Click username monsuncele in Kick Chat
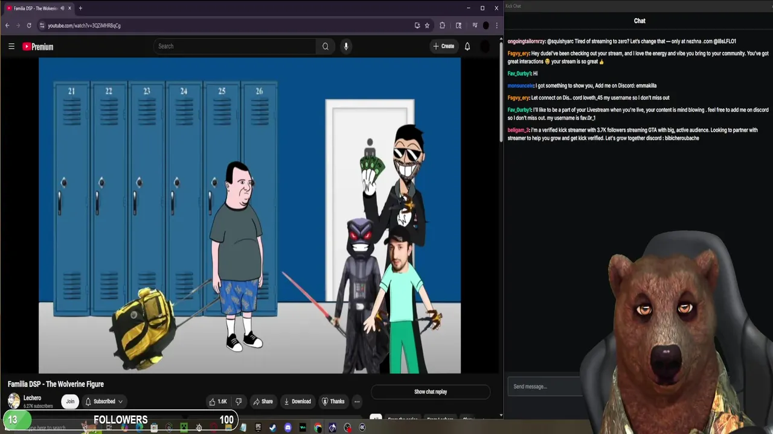Screen dimensions: 773x434 pyautogui.click(x=521, y=86)
